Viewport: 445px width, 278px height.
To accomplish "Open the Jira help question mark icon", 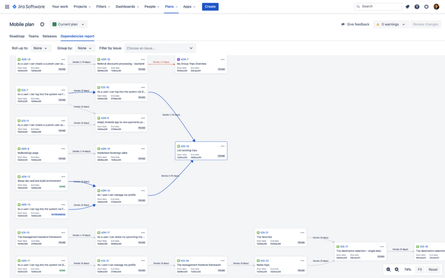I will pyautogui.click(x=417, y=7).
